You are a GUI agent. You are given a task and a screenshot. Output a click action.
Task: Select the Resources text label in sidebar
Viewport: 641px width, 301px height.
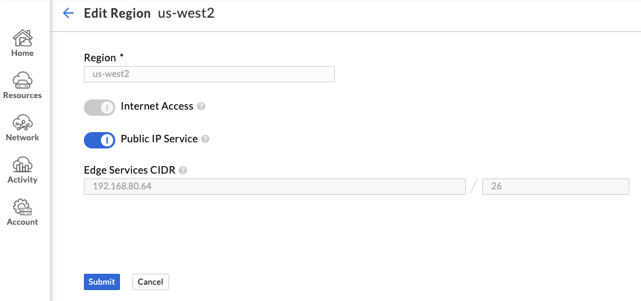pos(23,95)
